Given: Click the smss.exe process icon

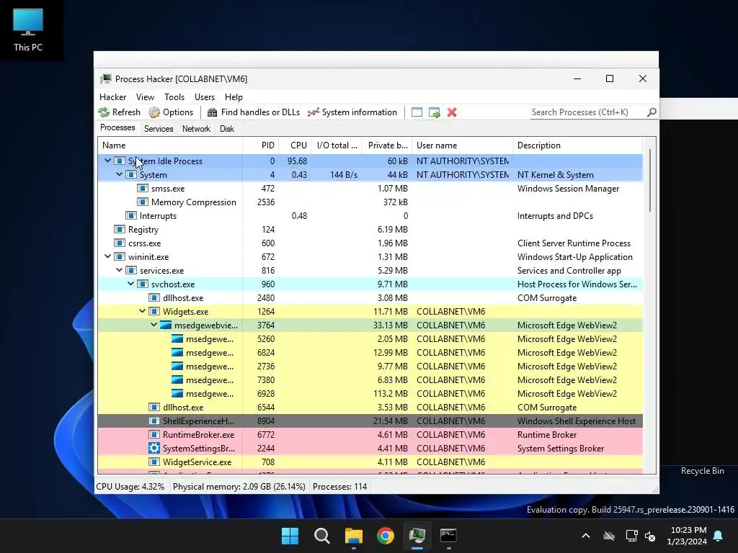Looking at the screenshot, I should (143, 188).
